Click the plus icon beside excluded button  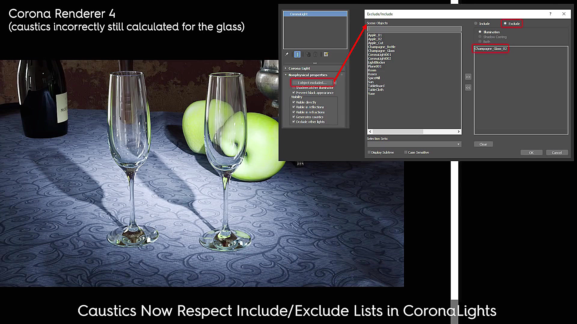(x=335, y=83)
